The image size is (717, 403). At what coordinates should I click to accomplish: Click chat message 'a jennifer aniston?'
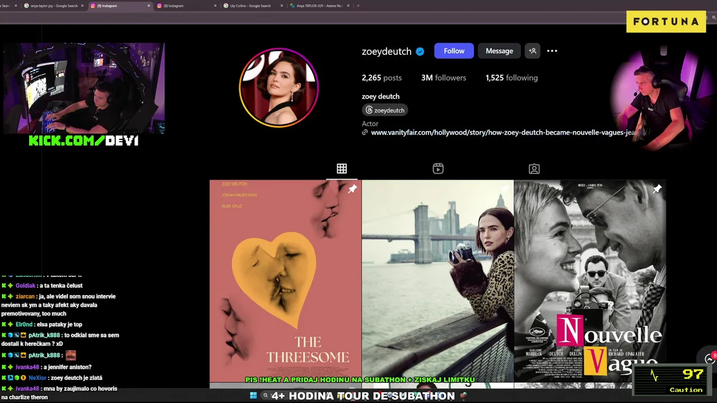click(68, 367)
